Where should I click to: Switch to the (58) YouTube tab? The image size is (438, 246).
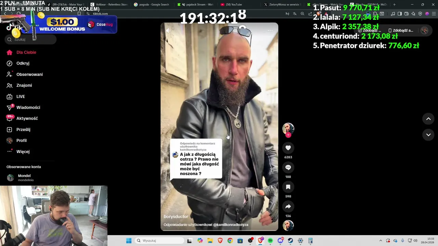click(x=239, y=4)
